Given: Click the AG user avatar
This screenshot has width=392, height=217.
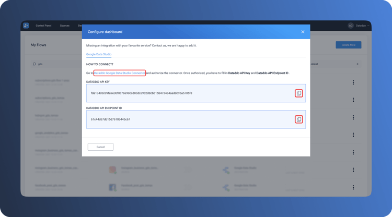Looking at the screenshot, I should pos(351,26).
